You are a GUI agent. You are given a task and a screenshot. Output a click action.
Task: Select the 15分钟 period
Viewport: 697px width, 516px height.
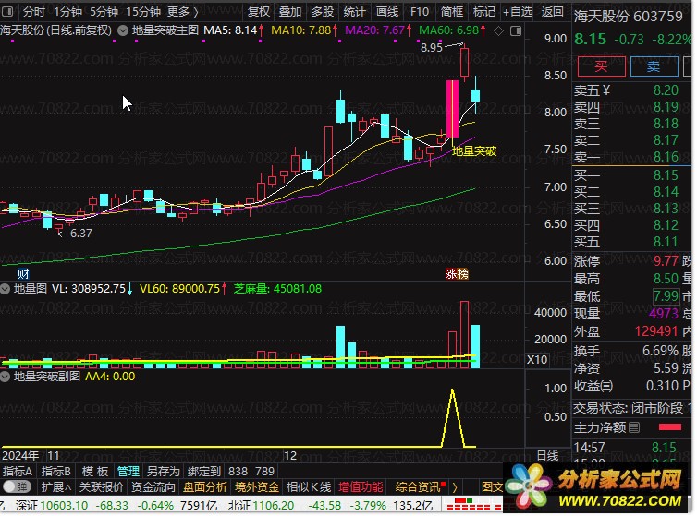point(143,12)
